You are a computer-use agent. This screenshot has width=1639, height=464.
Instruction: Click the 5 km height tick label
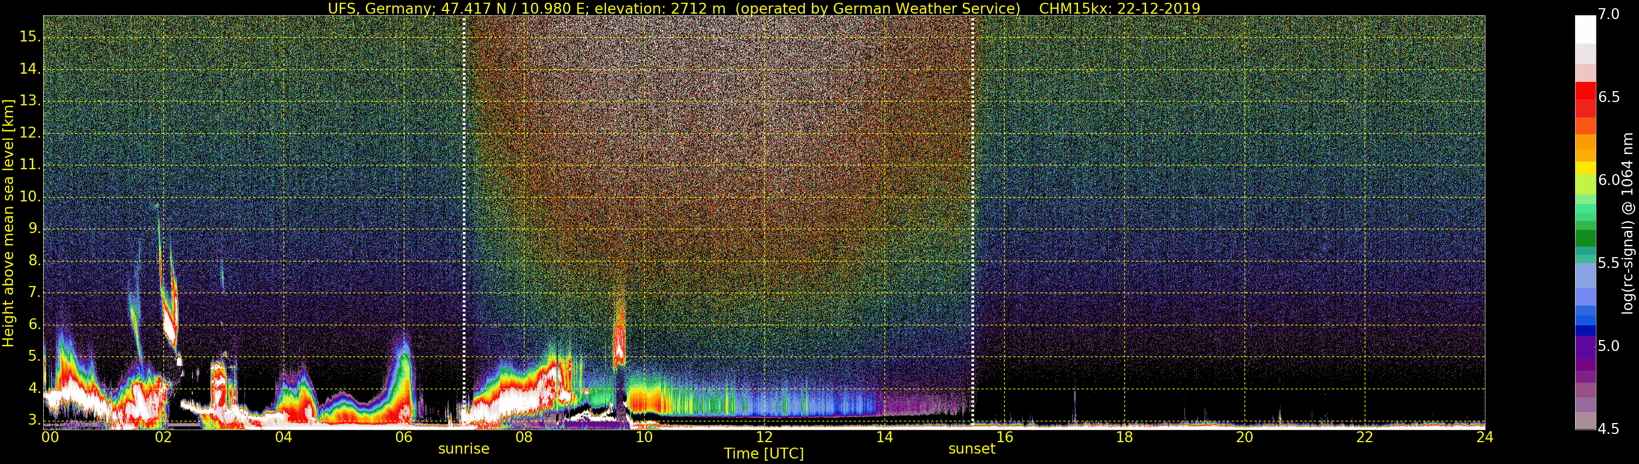34,356
